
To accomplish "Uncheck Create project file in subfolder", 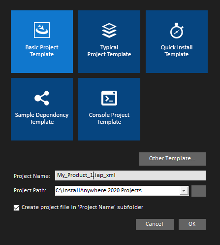I will pos(16,208).
